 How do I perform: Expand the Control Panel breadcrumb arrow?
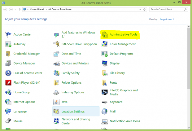pyautogui.click(x=46, y=9)
